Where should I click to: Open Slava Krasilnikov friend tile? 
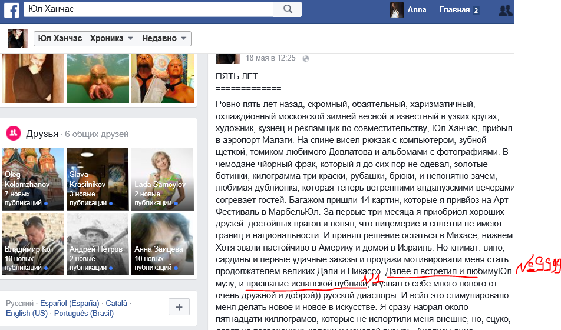coord(98,179)
